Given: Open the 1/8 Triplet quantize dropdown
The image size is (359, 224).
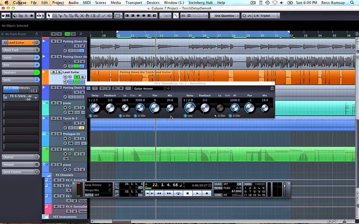Looking at the screenshot, I should tap(265, 15).
